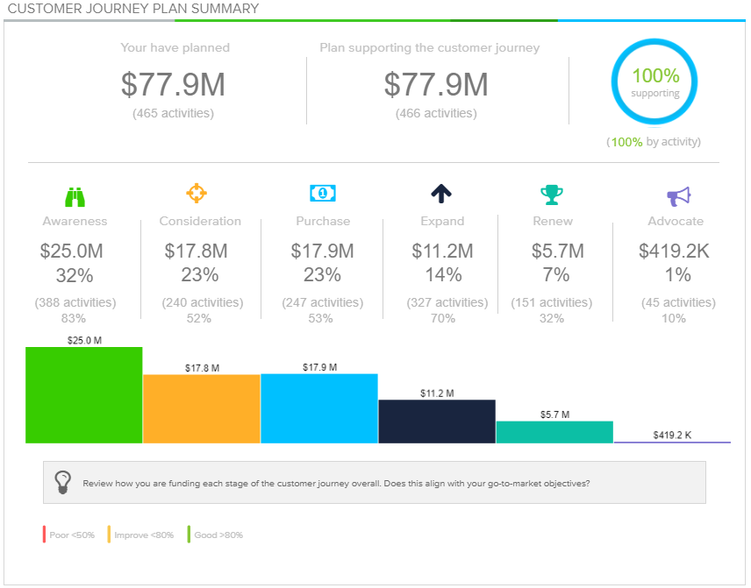Click the 83% activity percentage under Awareness
Screen dimensions: 751x588
pos(74,318)
